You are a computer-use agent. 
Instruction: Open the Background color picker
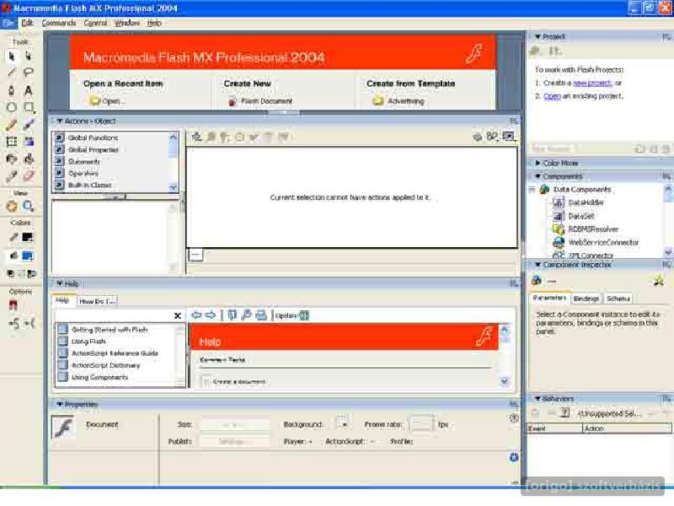(343, 424)
